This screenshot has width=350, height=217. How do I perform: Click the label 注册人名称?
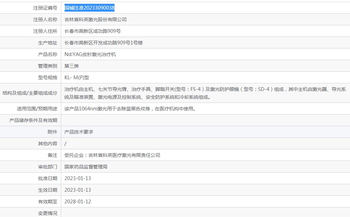point(45,19)
